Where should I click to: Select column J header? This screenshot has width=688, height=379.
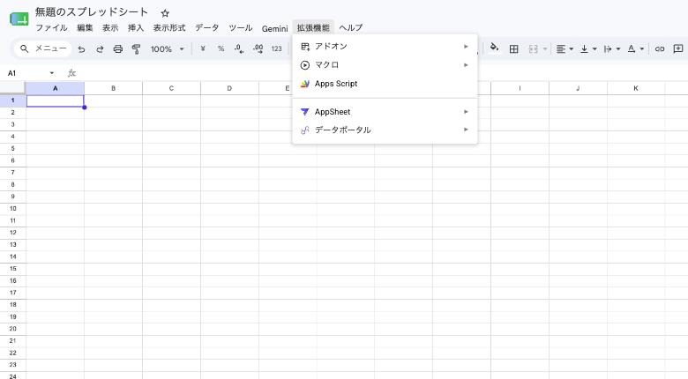[578, 88]
